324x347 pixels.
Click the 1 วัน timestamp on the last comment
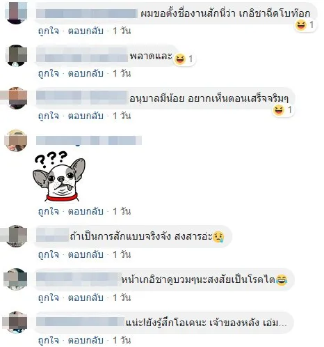(122, 341)
